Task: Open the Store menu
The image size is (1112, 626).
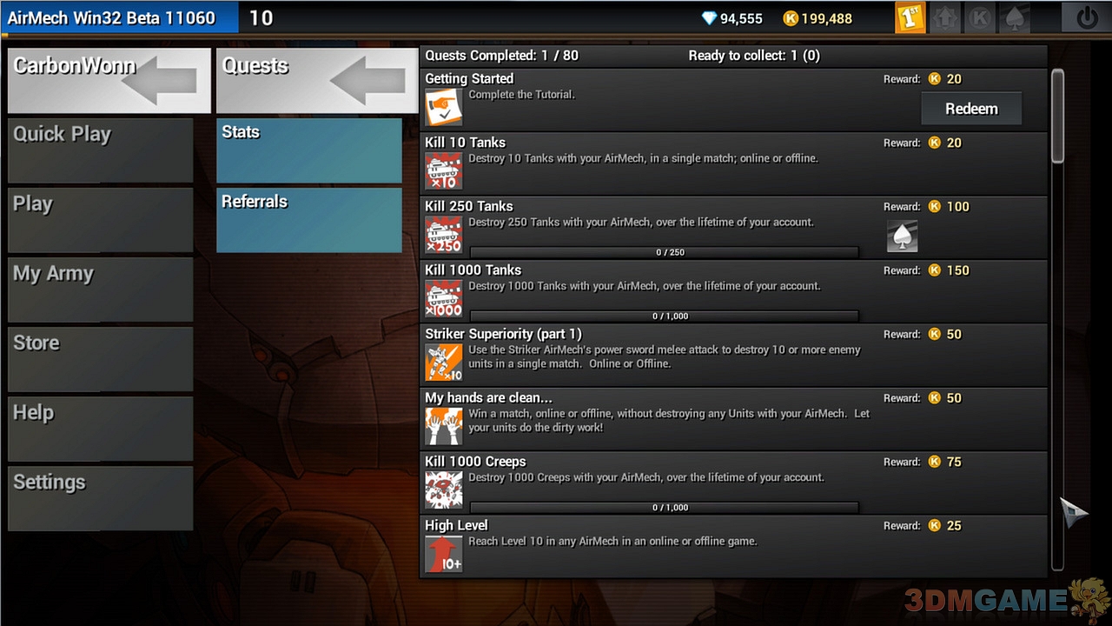Action: 101,359
